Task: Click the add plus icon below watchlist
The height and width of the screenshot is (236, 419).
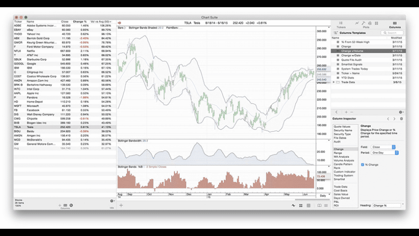Action: pyautogui.click(x=60, y=205)
